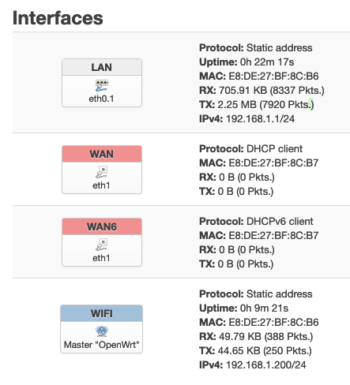Click the WAN eth1 port icon
350x385 pixels.
point(102,172)
